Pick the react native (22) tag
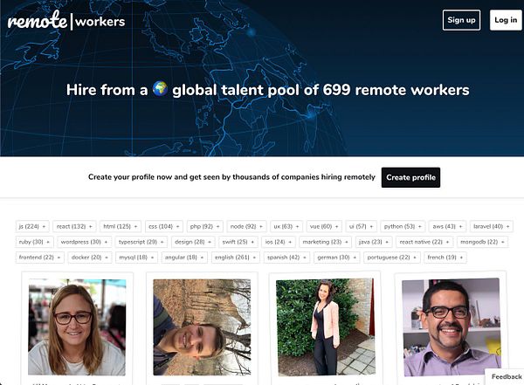 pos(424,242)
